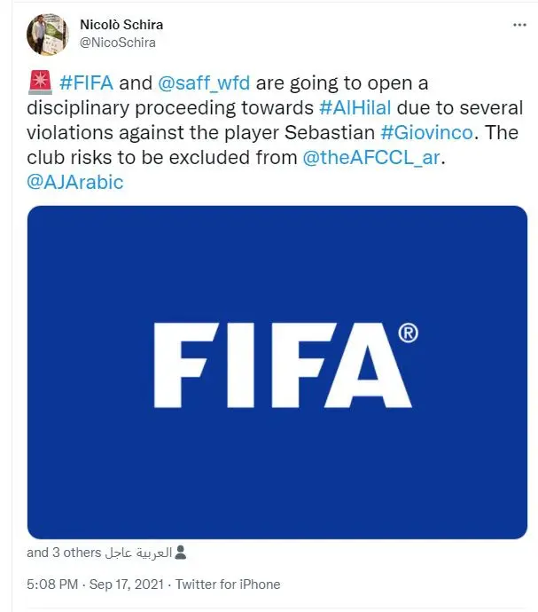Open Nicolò Schira's profile picture
The height and width of the screenshot is (612, 538).
(47, 34)
